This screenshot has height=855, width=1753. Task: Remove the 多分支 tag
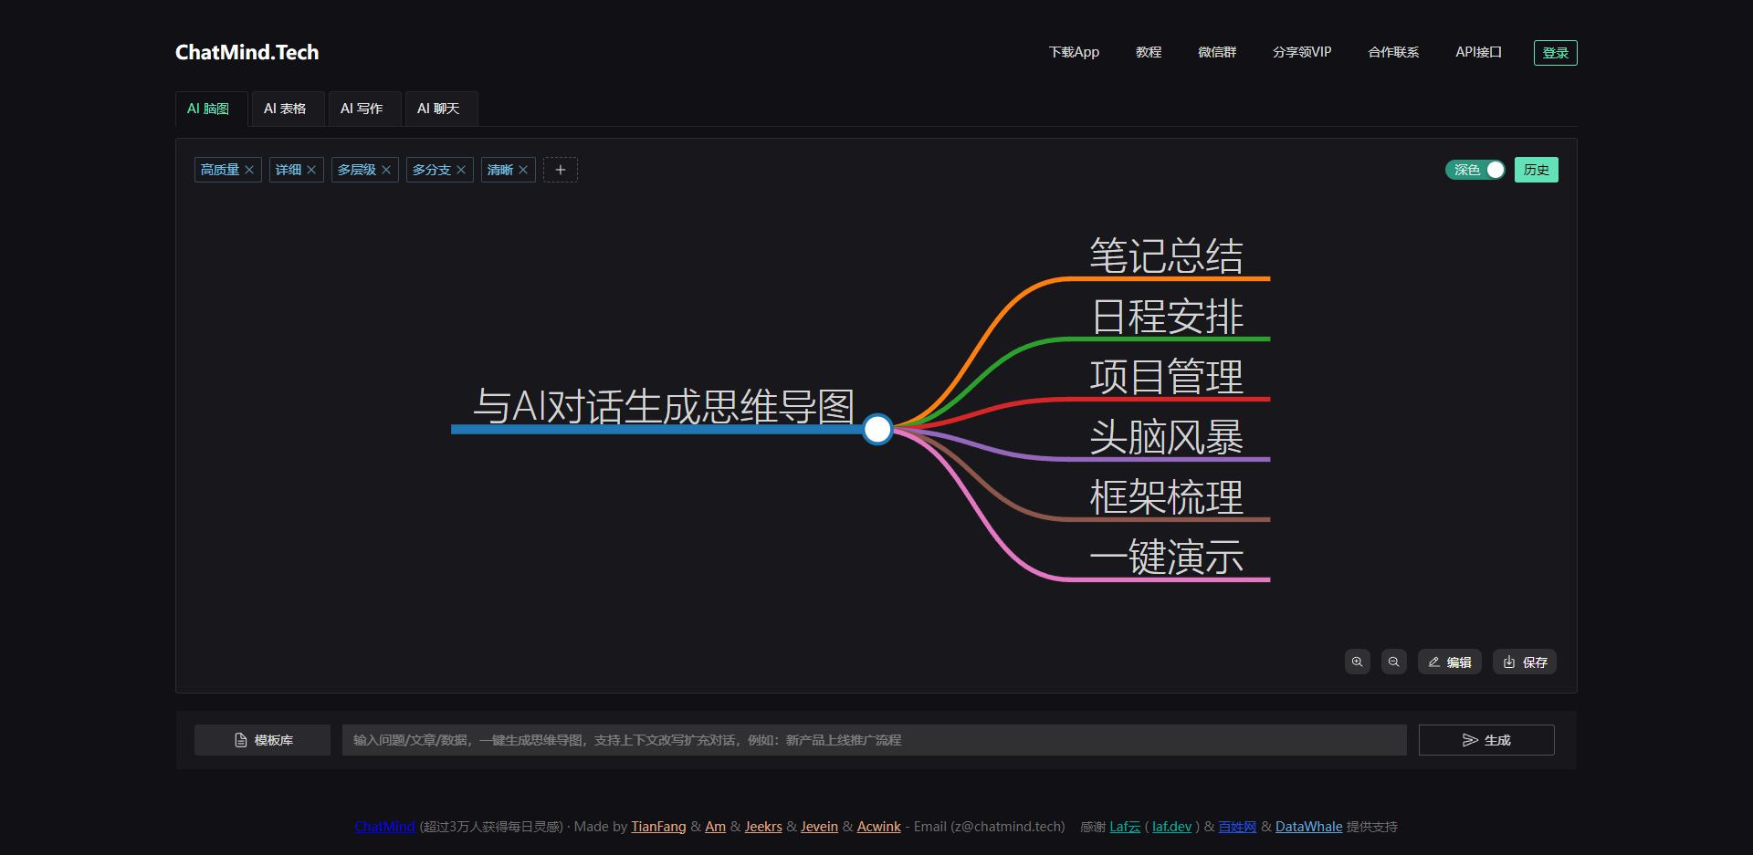[x=461, y=170]
